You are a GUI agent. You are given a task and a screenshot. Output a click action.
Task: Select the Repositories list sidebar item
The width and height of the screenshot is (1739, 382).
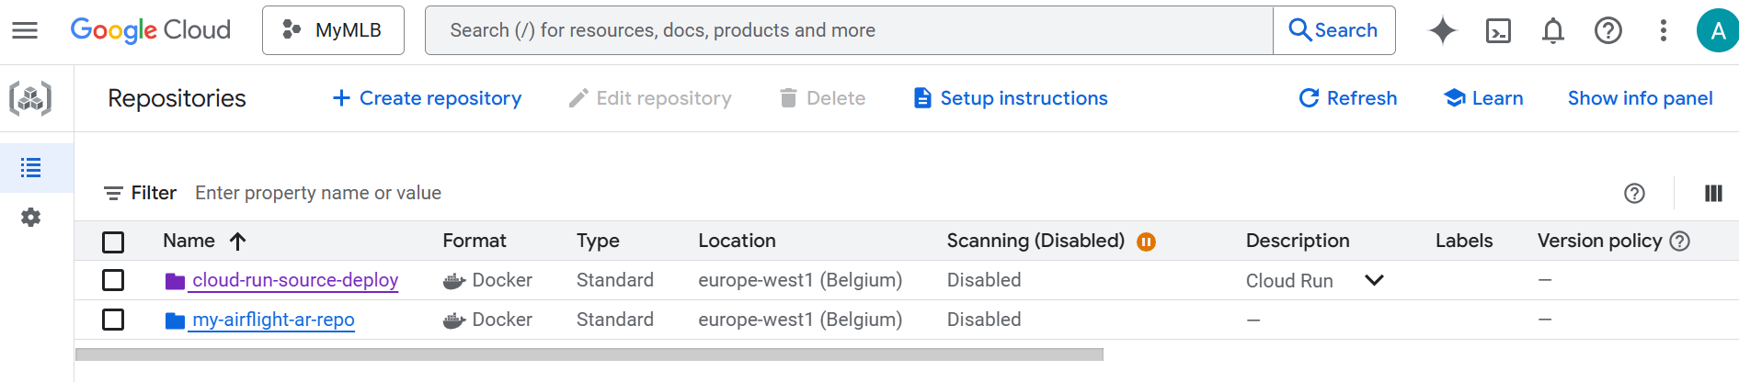click(x=31, y=168)
